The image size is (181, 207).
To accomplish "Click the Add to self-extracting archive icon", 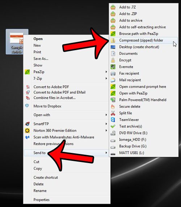I will click(x=113, y=27).
